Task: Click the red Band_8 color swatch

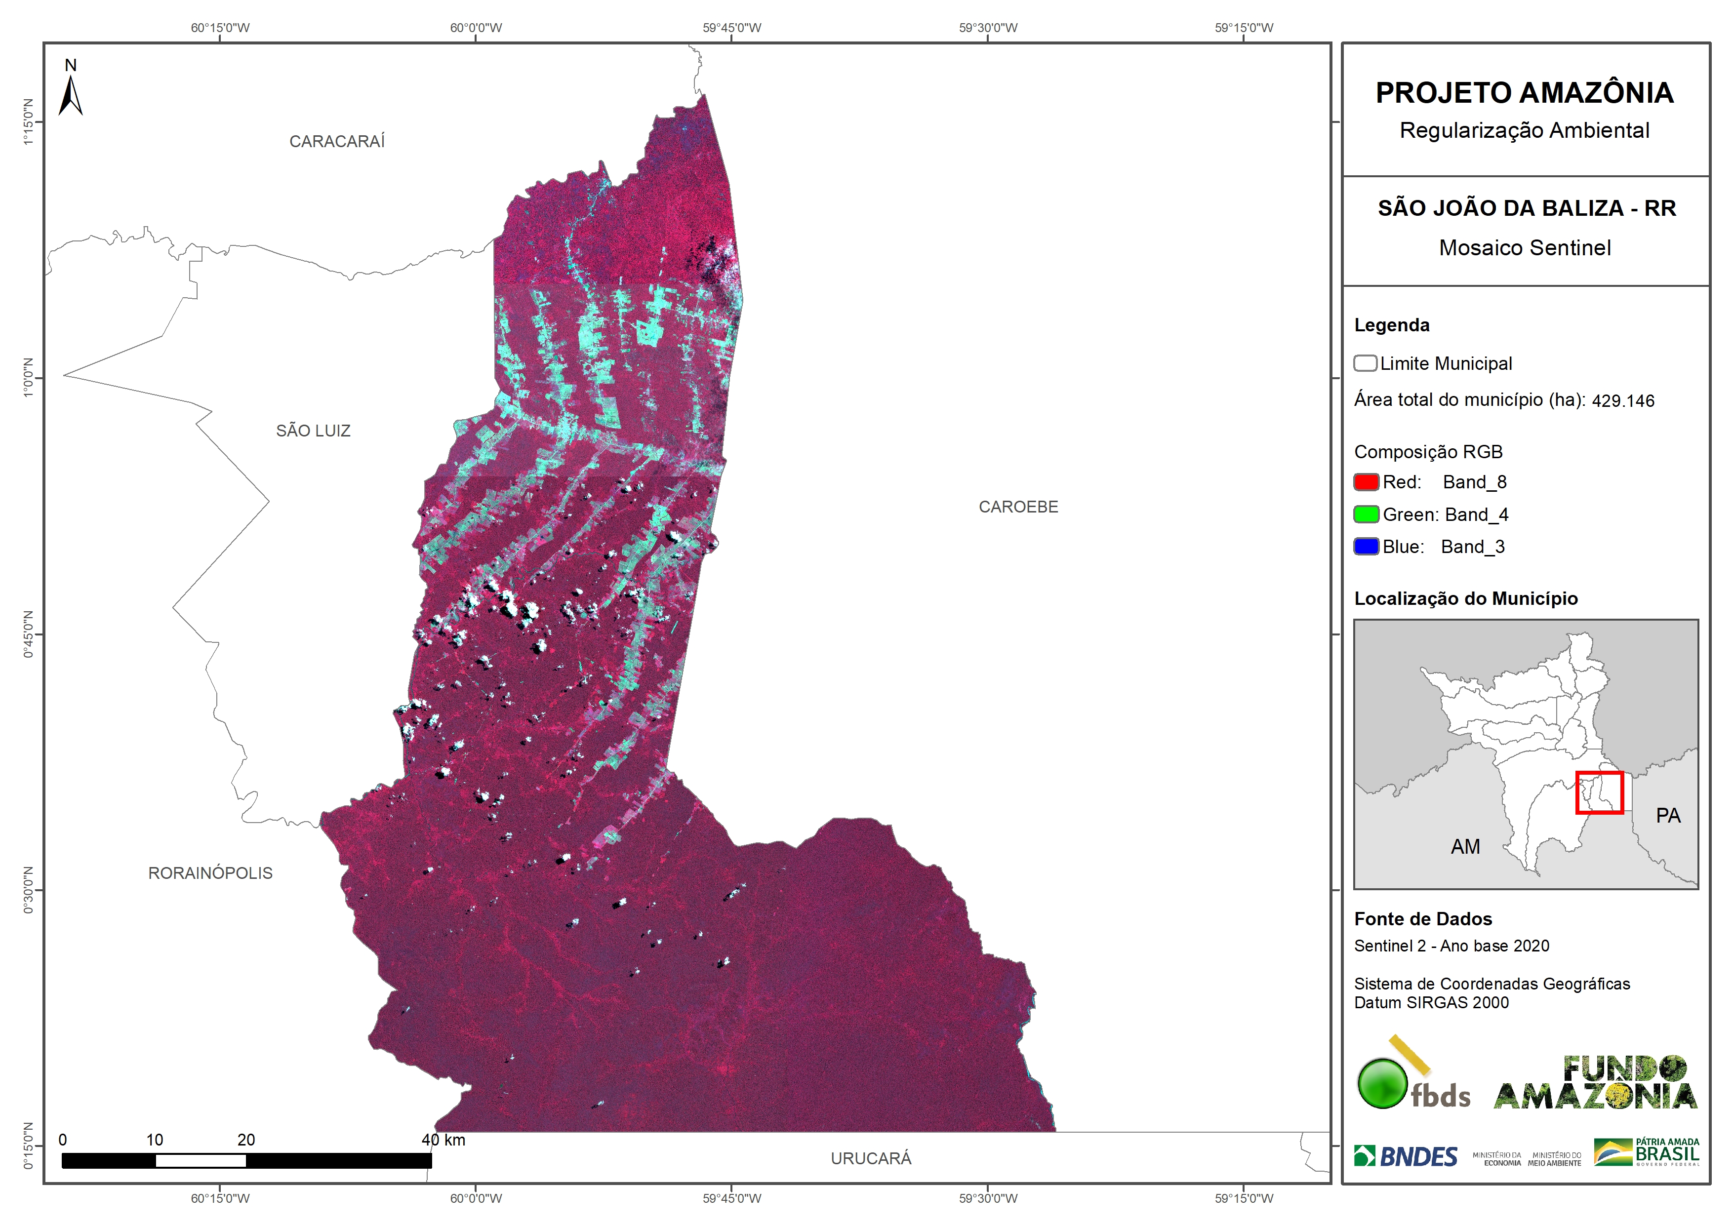Action: (1366, 482)
